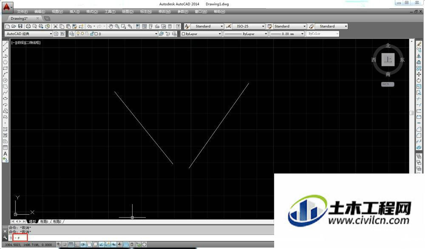The width and height of the screenshot is (425, 249).
Task: Toggle Ortho Mode in status bar
Action: point(77,244)
